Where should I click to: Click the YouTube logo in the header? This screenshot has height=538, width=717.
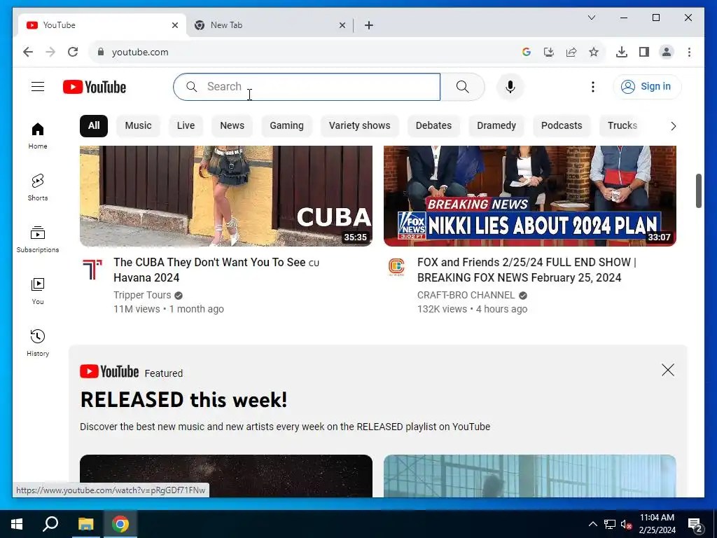point(95,87)
